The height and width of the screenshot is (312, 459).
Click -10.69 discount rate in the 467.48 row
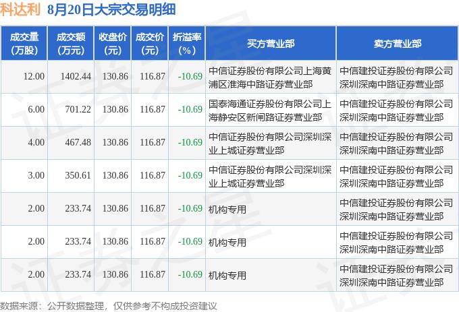click(190, 143)
